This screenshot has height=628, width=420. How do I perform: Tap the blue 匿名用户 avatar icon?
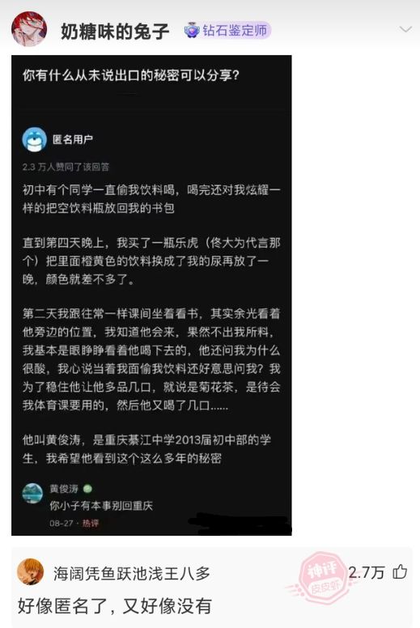35,139
